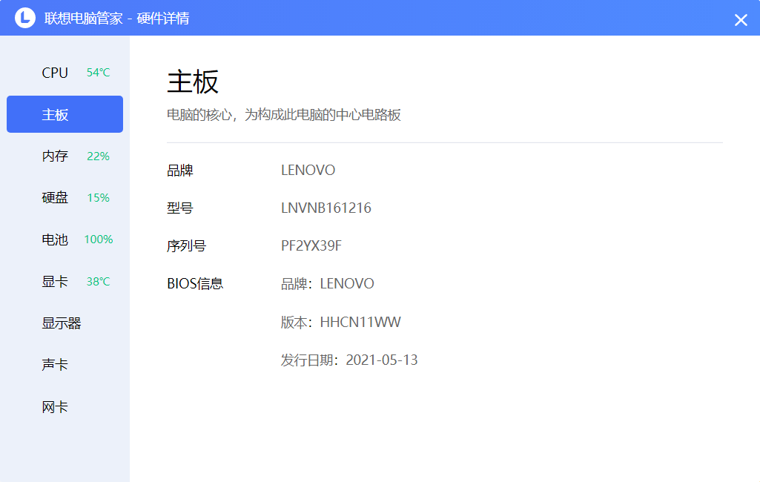Click the BIOS version HHCN11WW
The height and width of the screenshot is (482, 760).
tap(360, 323)
